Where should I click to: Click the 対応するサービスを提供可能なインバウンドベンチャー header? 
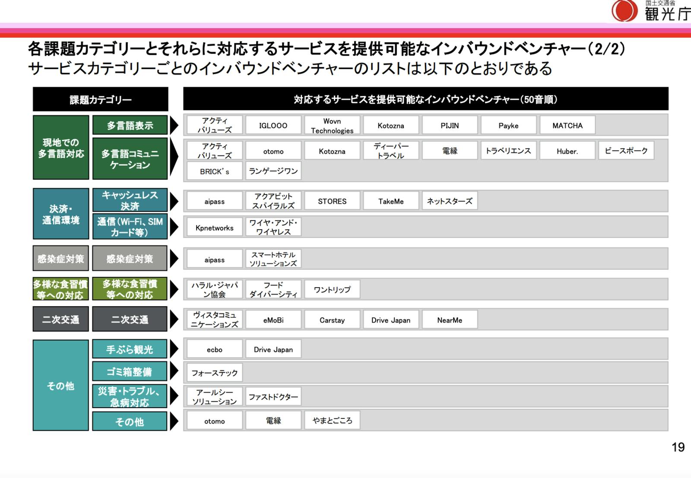(x=425, y=99)
